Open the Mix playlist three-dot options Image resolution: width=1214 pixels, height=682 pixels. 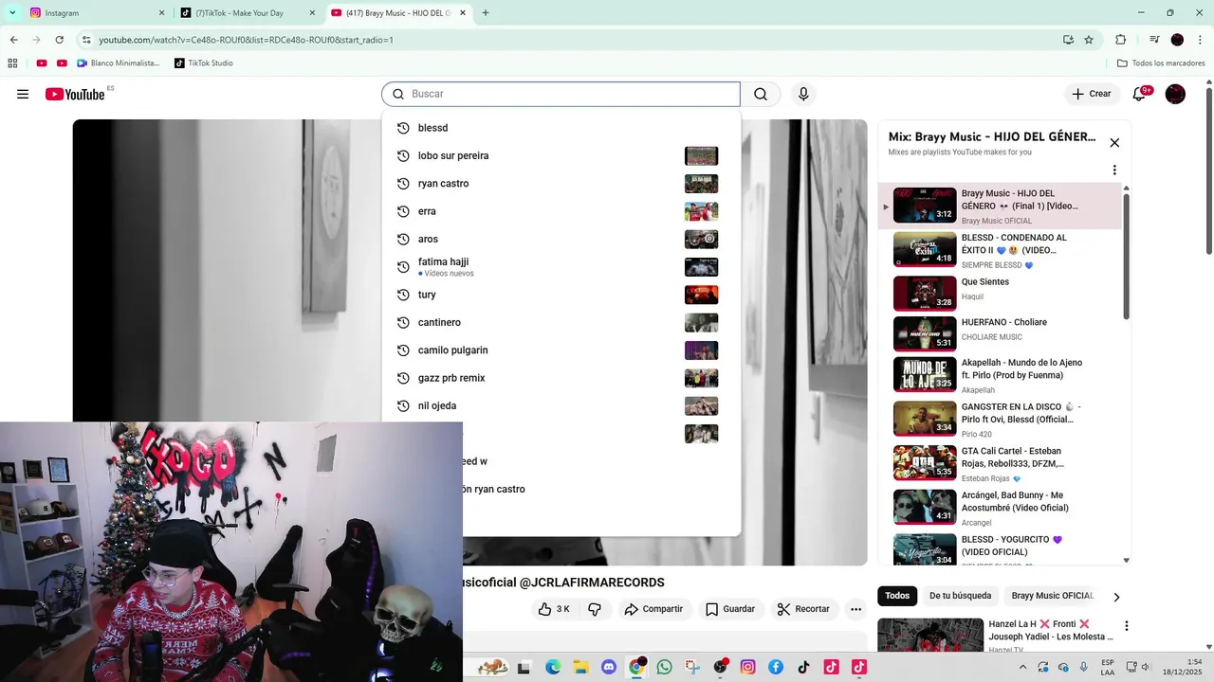coord(1114,170)
